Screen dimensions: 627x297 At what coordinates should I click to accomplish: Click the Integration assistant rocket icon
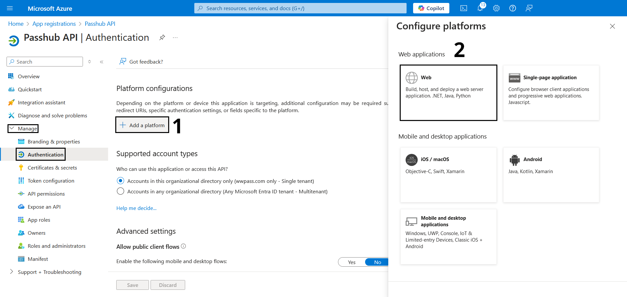(x=11, y=102)
